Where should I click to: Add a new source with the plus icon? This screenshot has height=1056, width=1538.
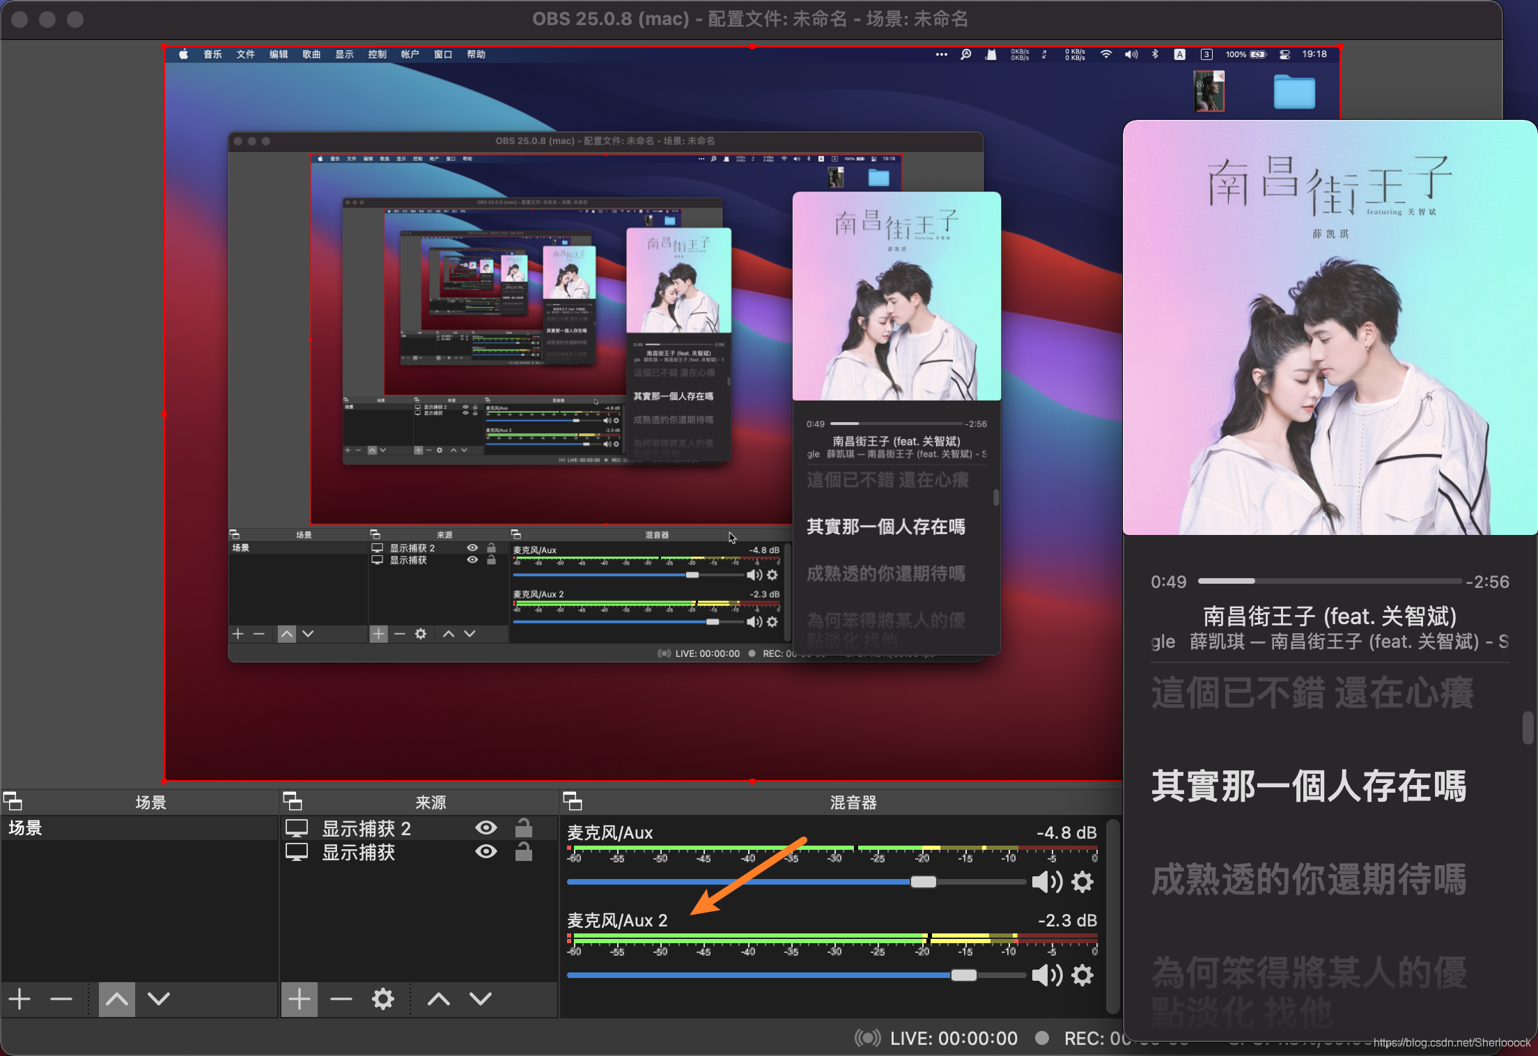pos(300,999)
